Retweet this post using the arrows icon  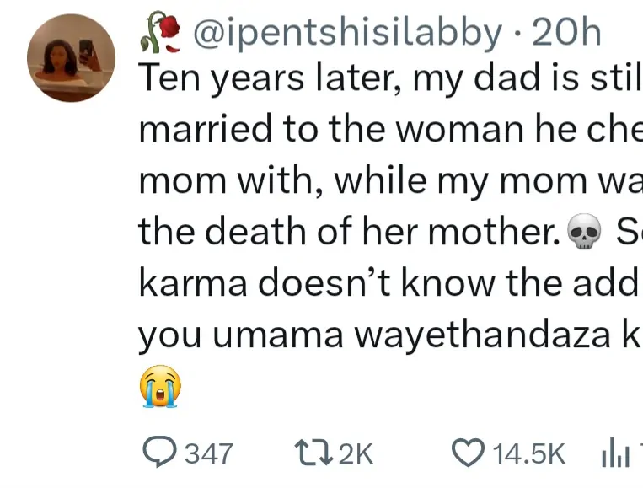(316, 453)
